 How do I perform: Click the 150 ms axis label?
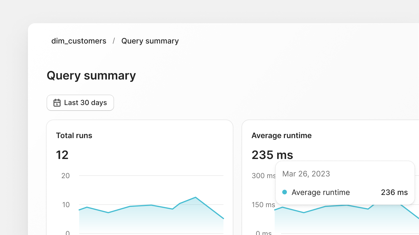coord(263,205)
